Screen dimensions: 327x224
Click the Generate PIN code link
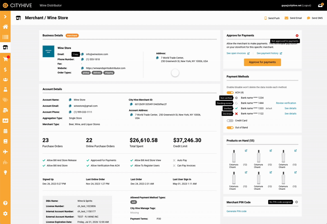236,211
